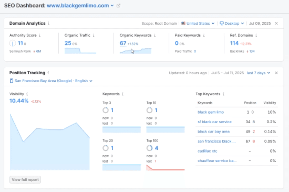Click the info icon beside Top Keywords

coord(223,94)
